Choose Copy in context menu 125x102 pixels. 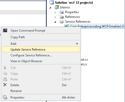click(41, 74)
